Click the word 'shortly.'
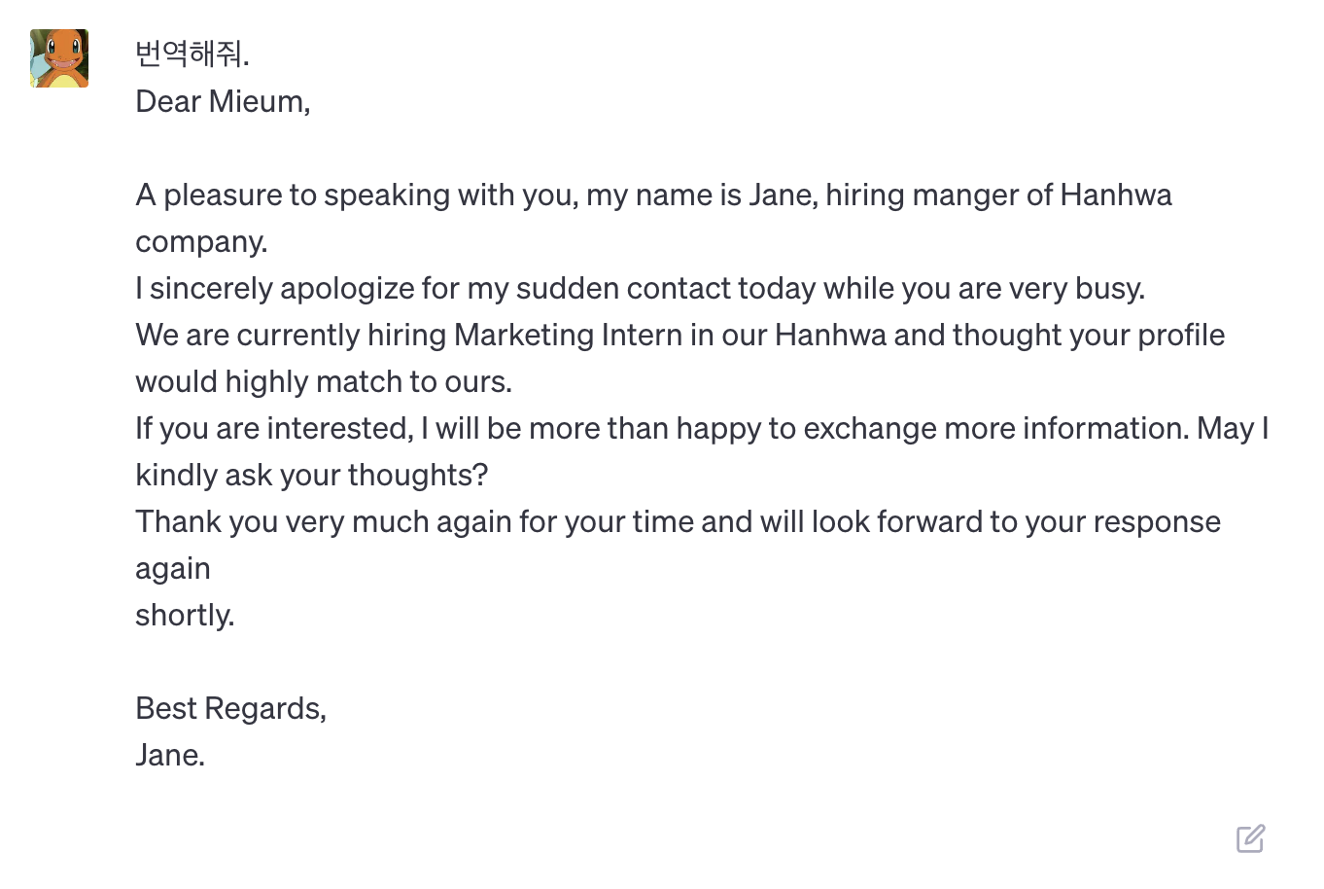The width and height of the screenshot is (1324, 889). tap(185, 615)
